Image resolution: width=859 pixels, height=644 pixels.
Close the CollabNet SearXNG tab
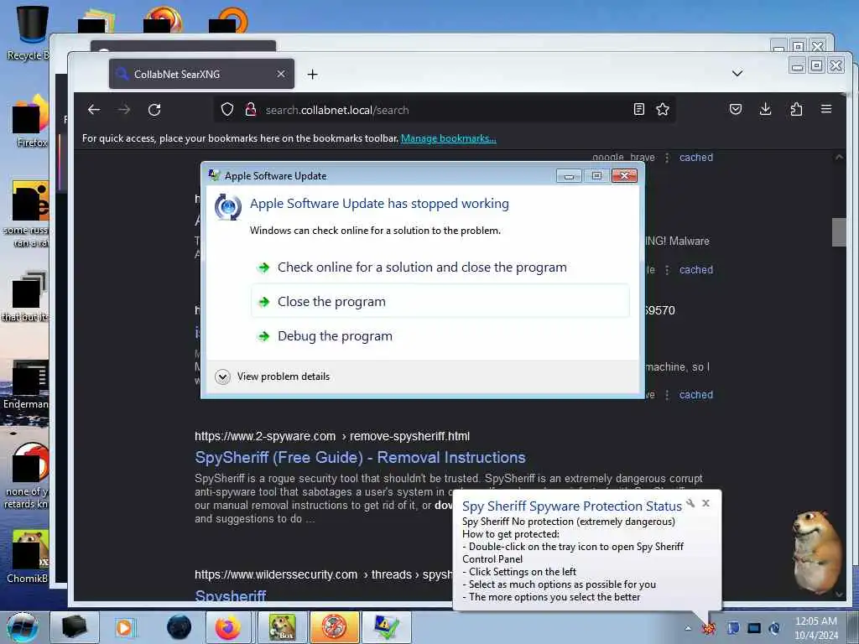coord(280,74)
